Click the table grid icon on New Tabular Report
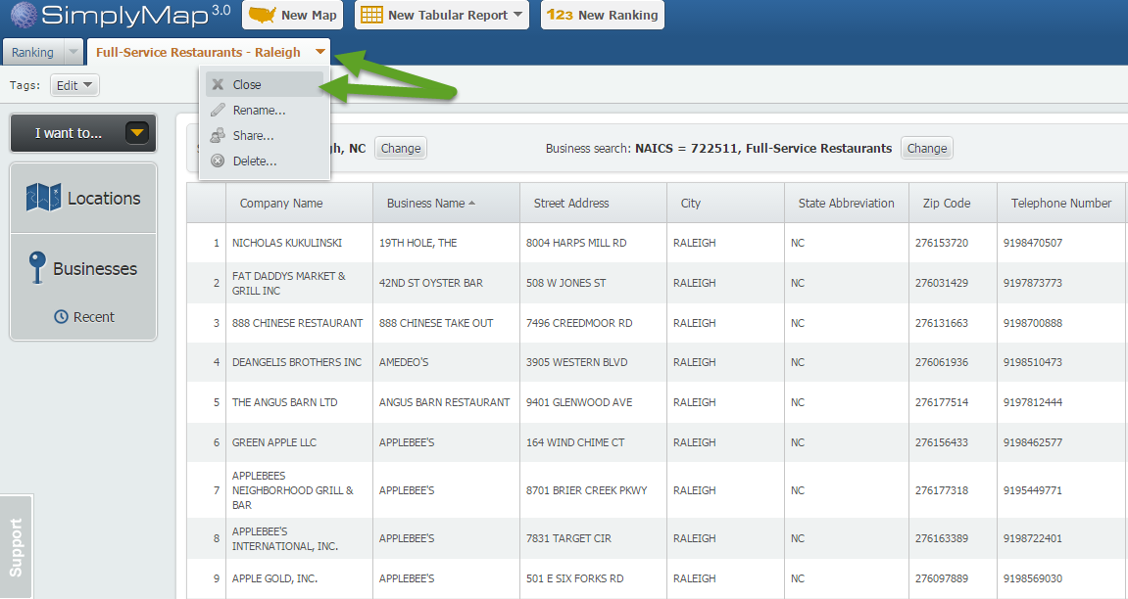1128x599 pixels. (x=371, y=15)
